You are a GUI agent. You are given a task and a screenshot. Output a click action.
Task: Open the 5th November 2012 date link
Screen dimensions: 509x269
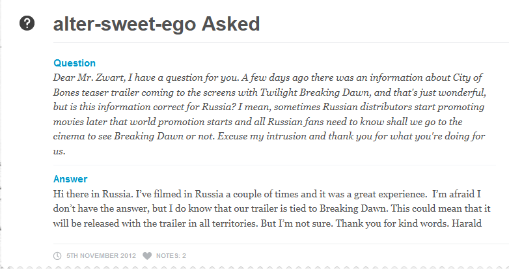(x=101, y=256)
